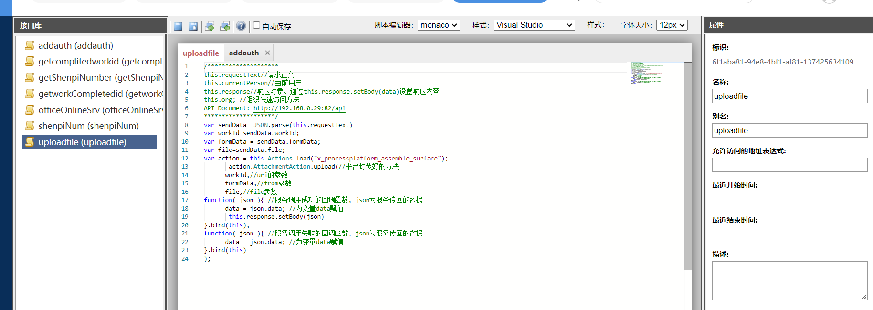
Task: Click comment line this.requestText//请求正文
Action: pos(249,75)
